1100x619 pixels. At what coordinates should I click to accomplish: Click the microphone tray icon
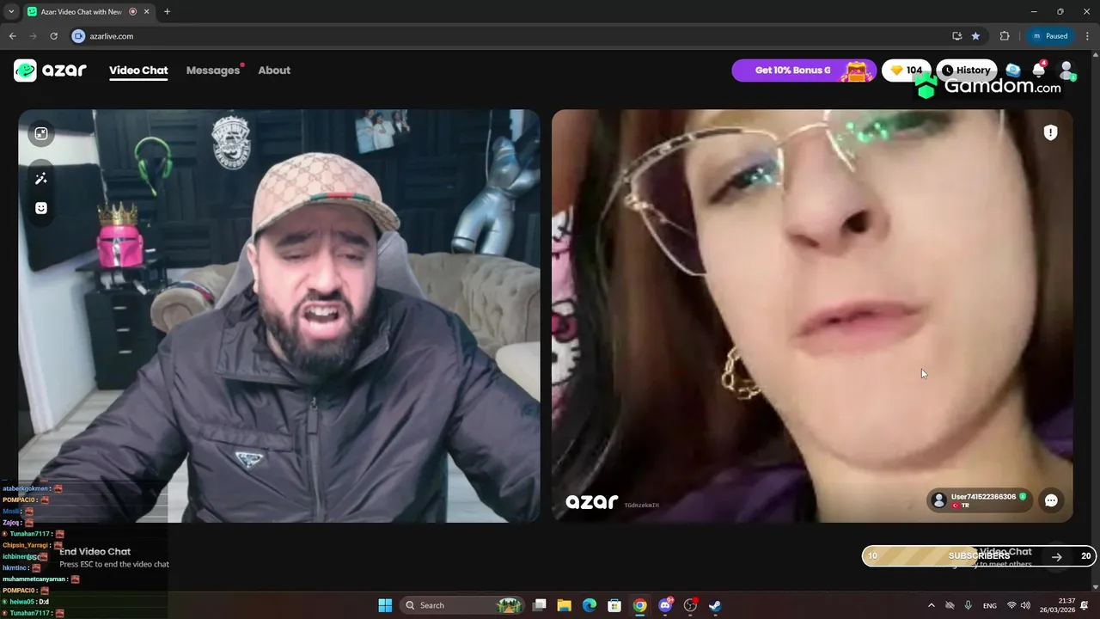tap(969, 605)
